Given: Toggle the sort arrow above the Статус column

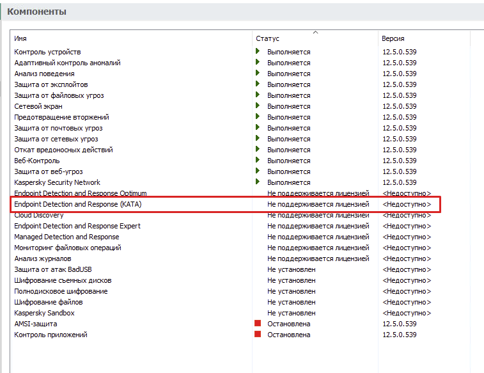Looking at the screenshot, I should pyautogui.click(x=315, y=33).
